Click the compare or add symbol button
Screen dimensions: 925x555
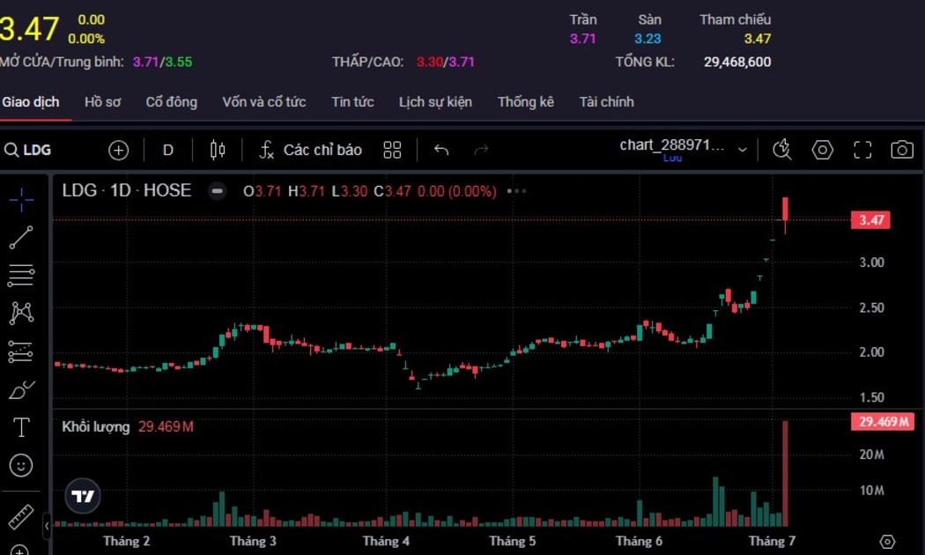click(x=118, y=150)
